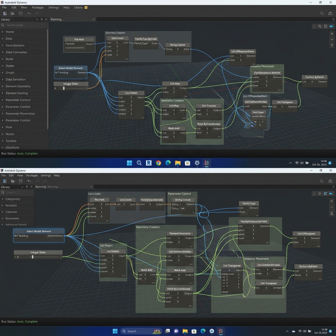
Task: Click export icon beside magnifier in top window
Action: coord(330,13)
